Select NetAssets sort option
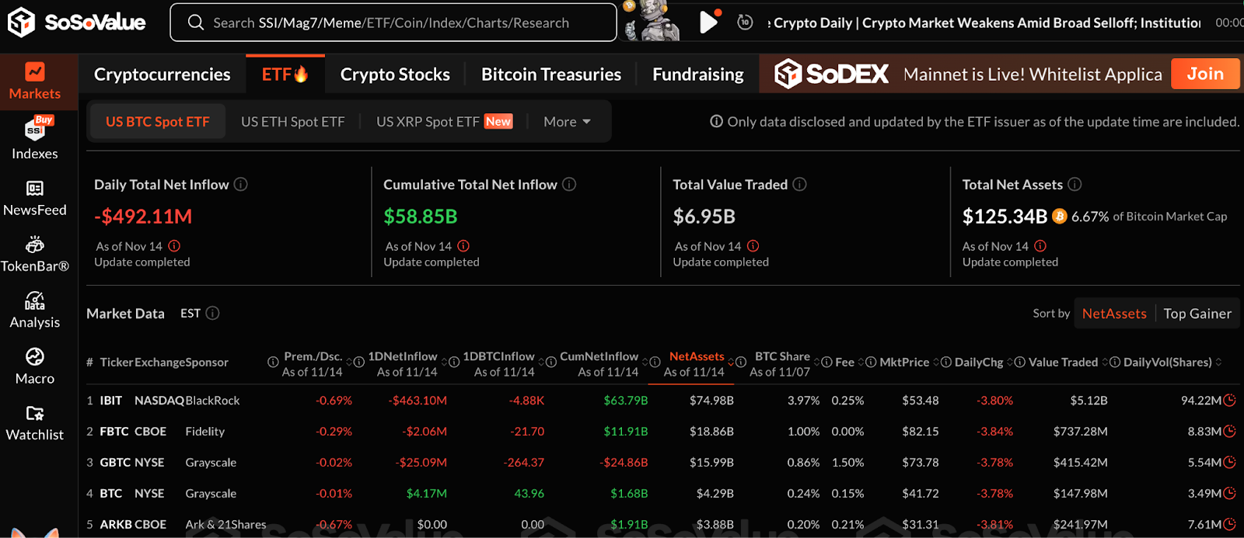The image size is (1244, 538). [x=1113, y=314]
